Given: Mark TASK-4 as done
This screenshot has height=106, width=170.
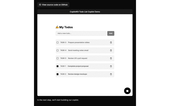Looking at the screenshot, I should coord(57,50).
